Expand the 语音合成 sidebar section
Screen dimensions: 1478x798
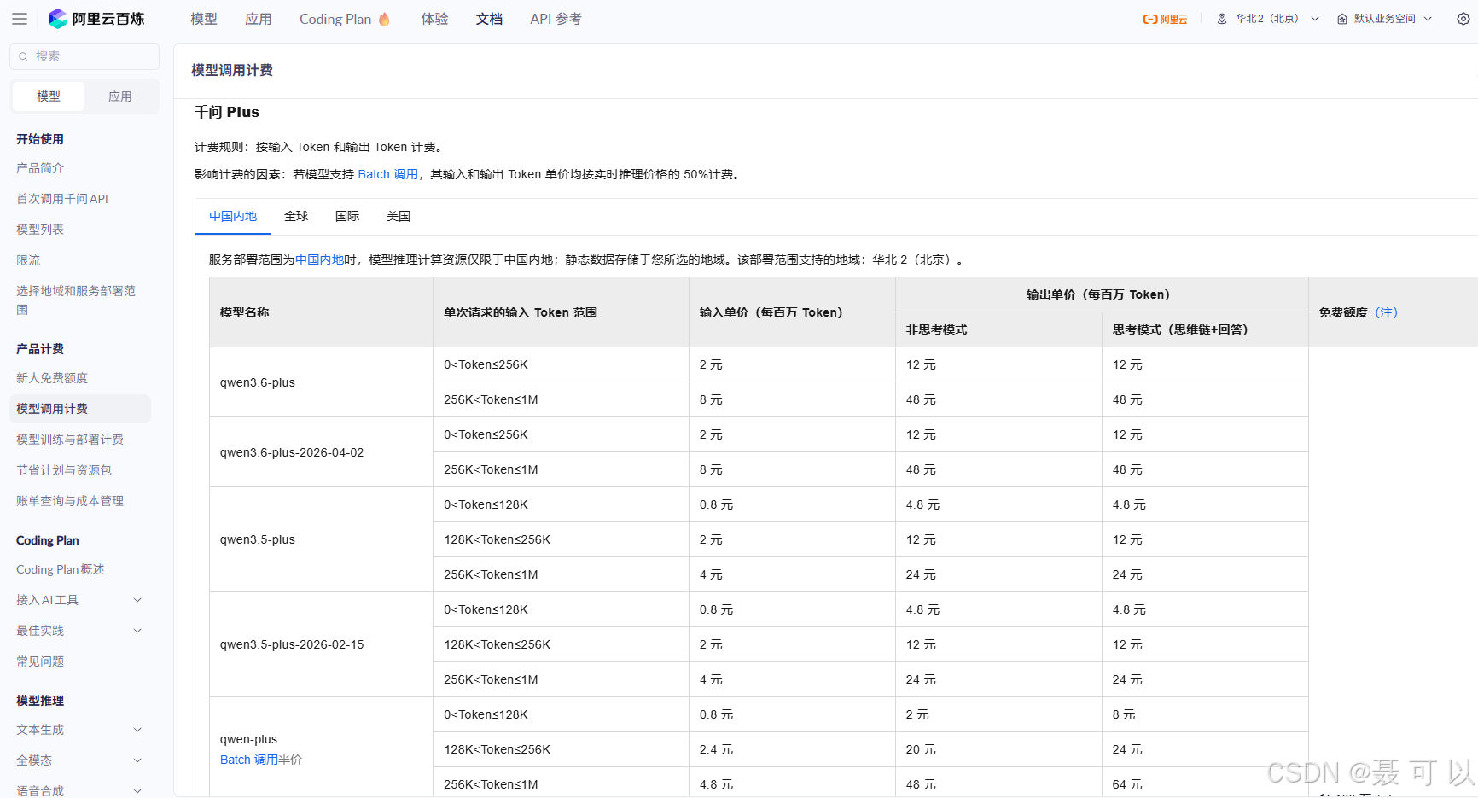(137, 791)
